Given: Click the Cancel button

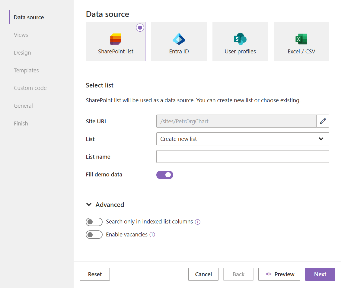Looking at the screenshot, I should 203,274.
